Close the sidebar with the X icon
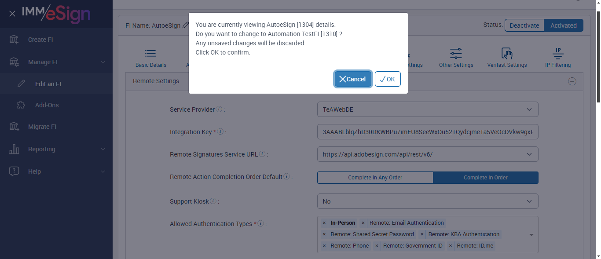 tap(12, 14)
